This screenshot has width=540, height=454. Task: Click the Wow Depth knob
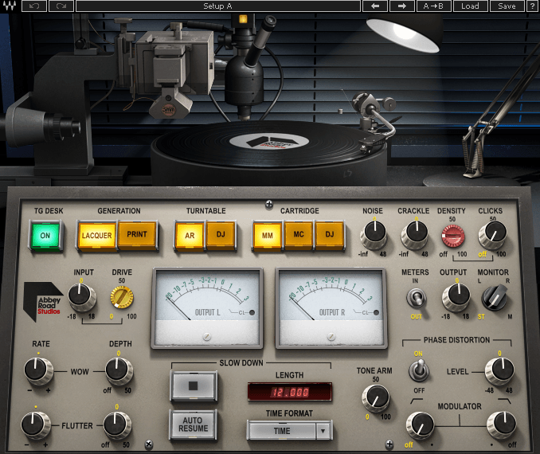point(119,370)
